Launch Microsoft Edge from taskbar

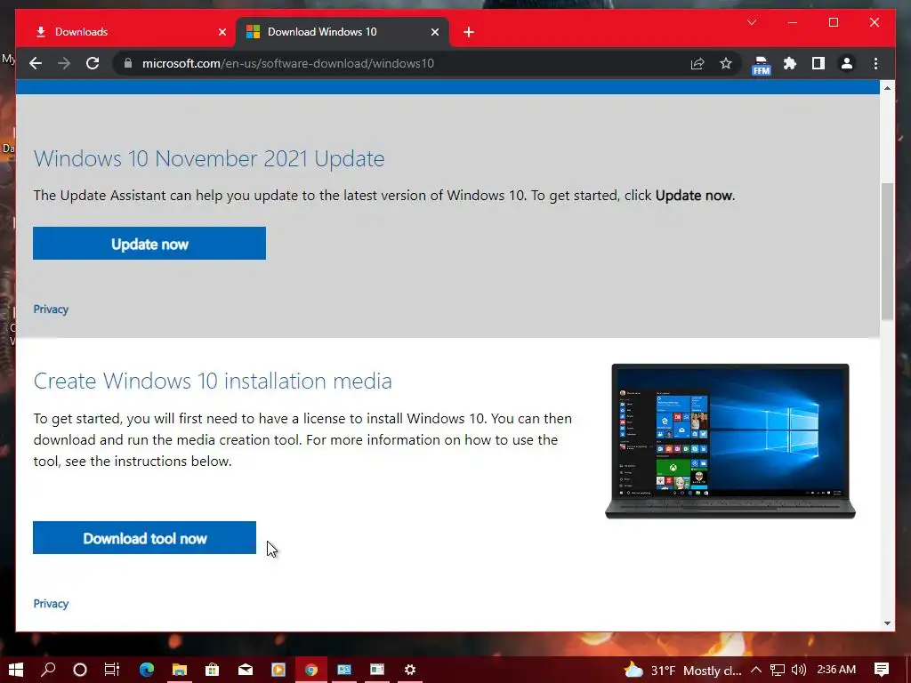[x=147, y=670]
